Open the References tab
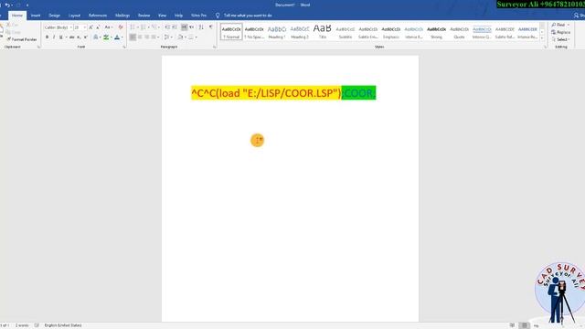 tap(98, 16)
